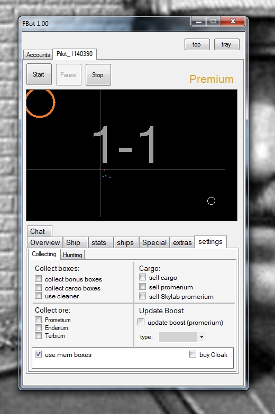Click the small white circle on the map
Image resolution: width=275 pixels, height=414 pixels.
pyautogui.click(x=211, y=201)
